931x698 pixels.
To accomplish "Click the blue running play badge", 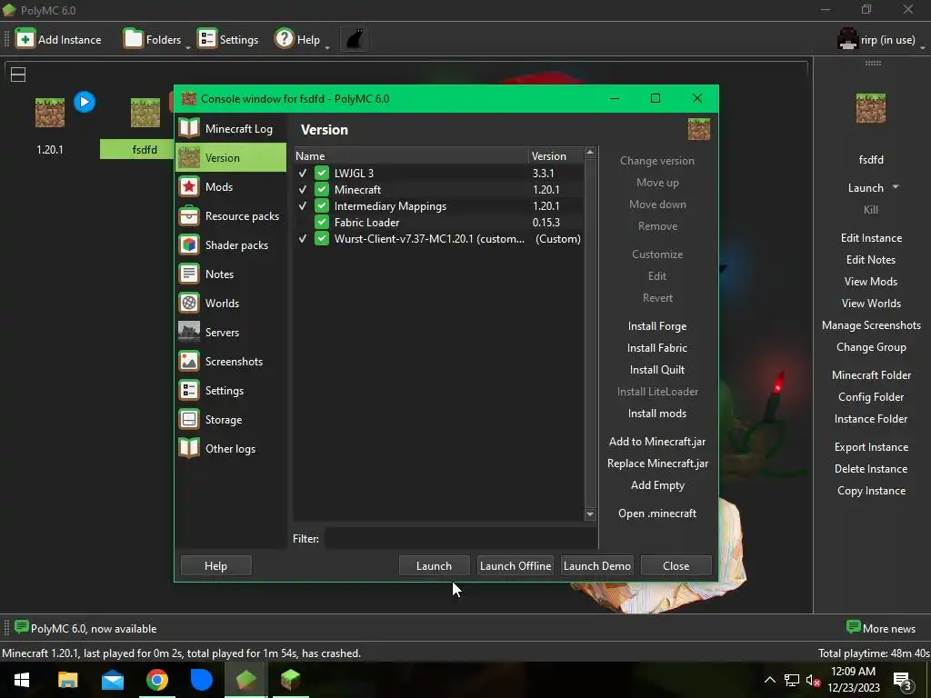I will (85, 102).
